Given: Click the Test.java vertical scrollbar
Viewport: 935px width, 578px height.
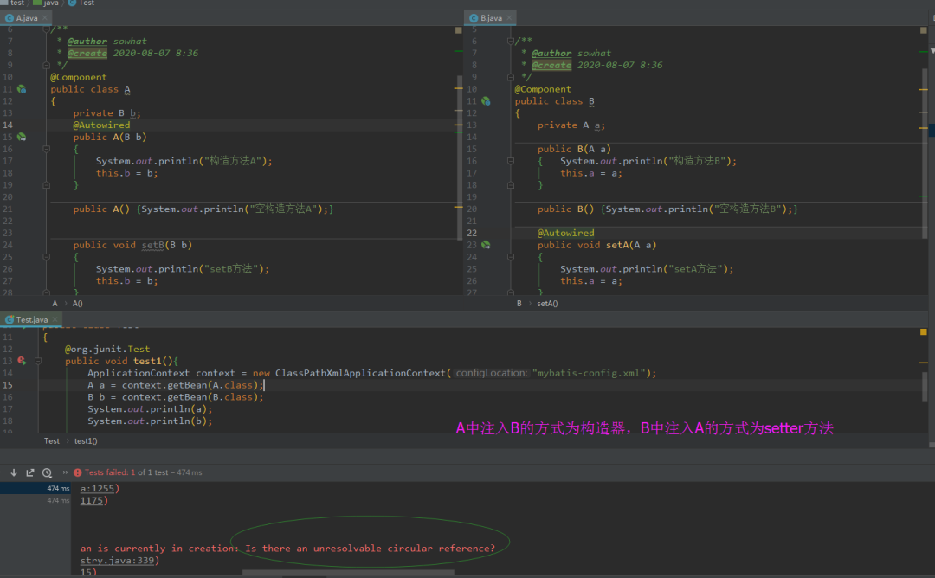Looking at the screenshot, I should click(925, 388).
